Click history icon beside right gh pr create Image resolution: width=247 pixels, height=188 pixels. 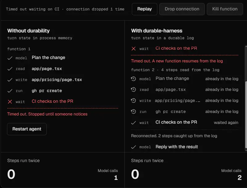coord(133,112)
